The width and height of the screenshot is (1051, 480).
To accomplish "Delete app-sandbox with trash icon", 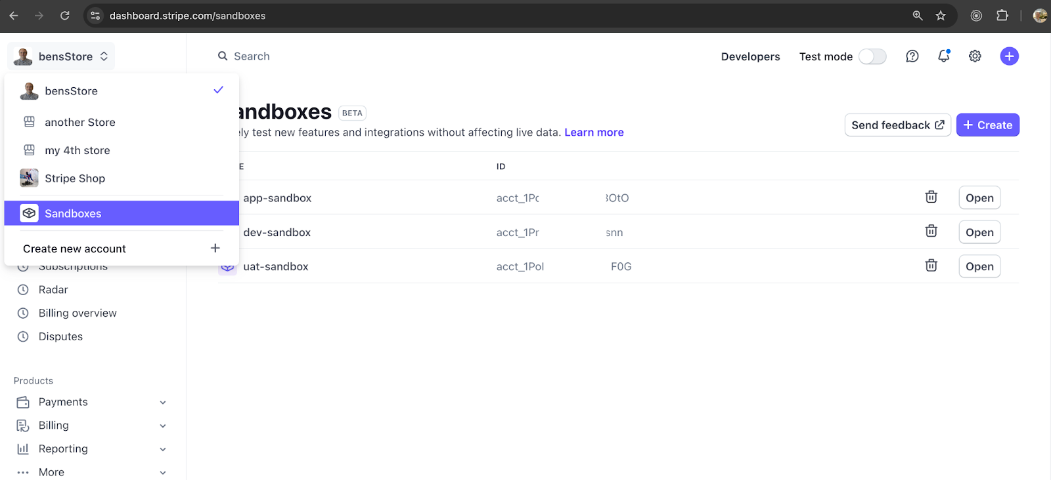I will pyautogui.click(x=931, y=197).
